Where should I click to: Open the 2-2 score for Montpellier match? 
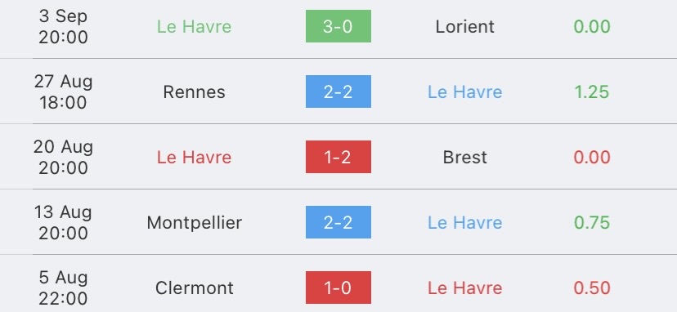pyautogui.click(x=338, y=222)
